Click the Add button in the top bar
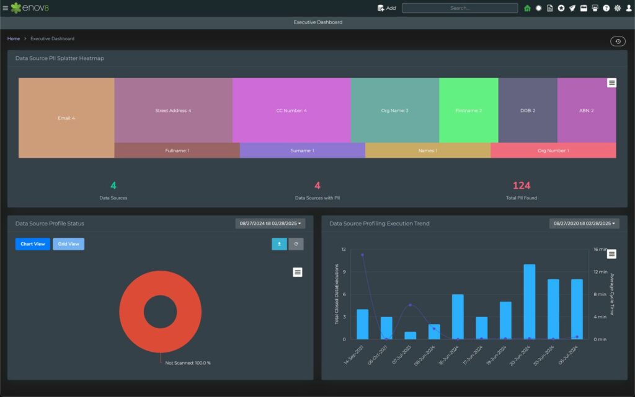635x397 pixels. tap(387, 8)
